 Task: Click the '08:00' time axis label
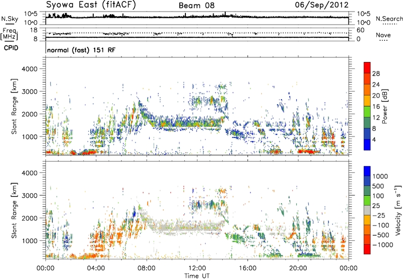tap(146, 268)
